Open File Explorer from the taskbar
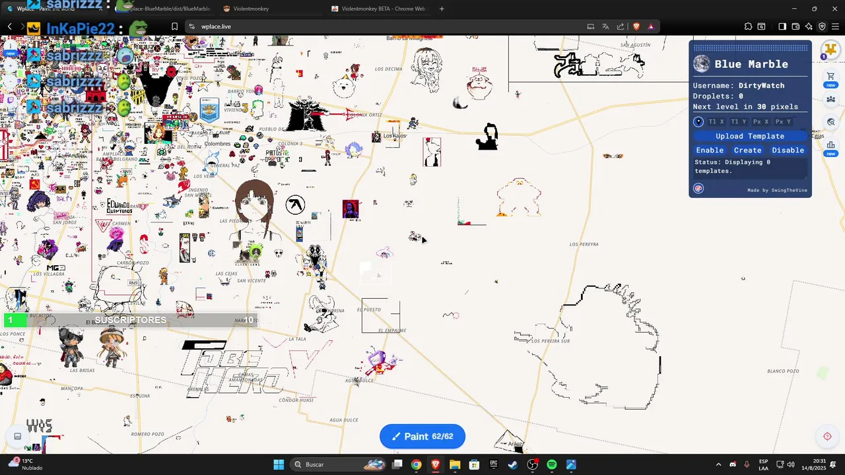Image resolution: width=845 pixels, height=475 pixels. 455,464
